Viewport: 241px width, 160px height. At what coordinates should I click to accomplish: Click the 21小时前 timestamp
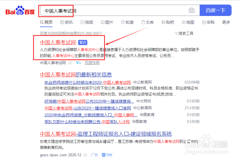tap(192, 108)
